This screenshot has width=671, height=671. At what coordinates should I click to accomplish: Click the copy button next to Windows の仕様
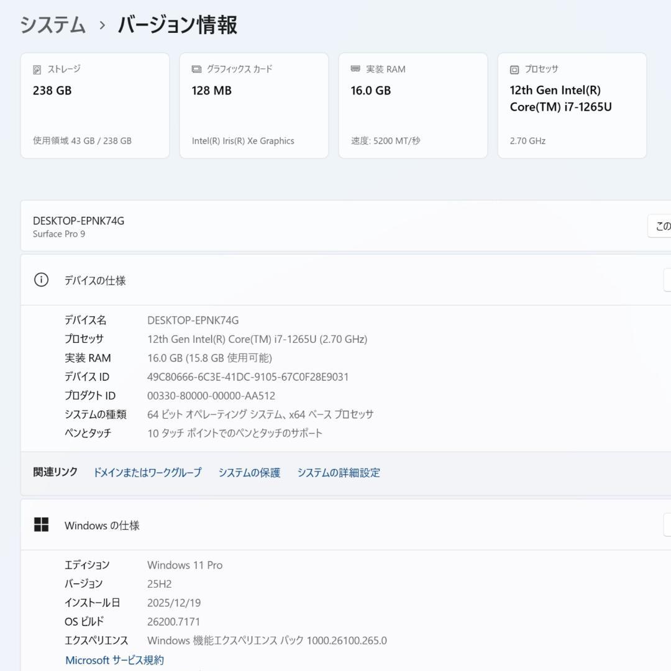(x=667, y=525)
